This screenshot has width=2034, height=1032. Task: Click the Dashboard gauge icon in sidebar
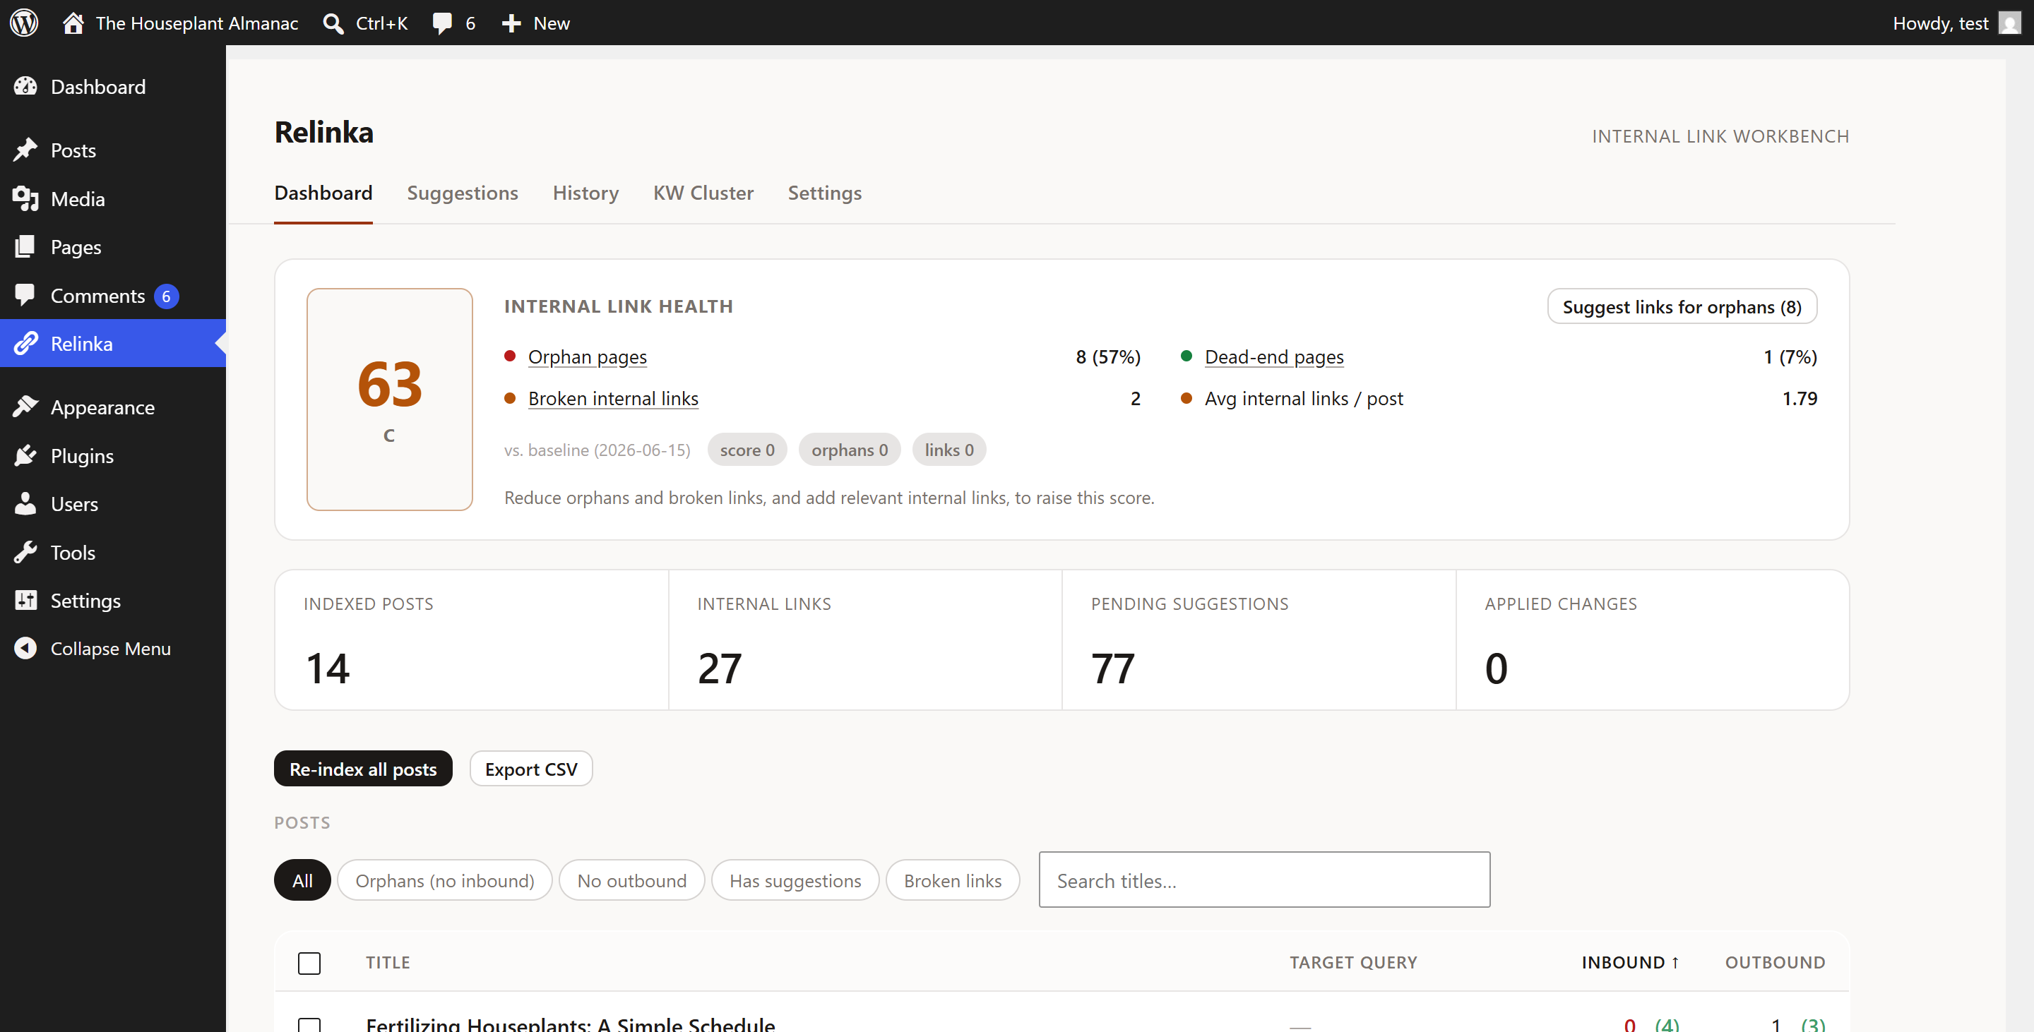click(25, 86)
